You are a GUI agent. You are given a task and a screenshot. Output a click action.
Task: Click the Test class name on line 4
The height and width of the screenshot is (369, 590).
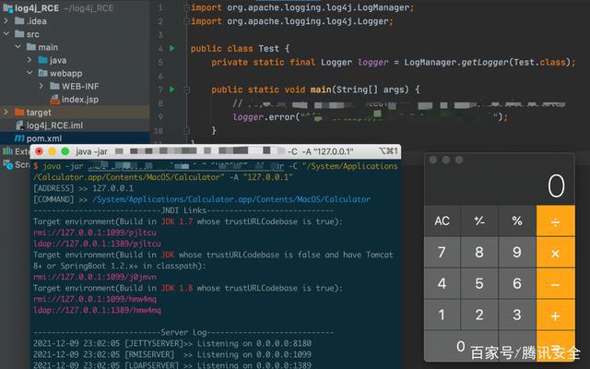pos(268,48)
